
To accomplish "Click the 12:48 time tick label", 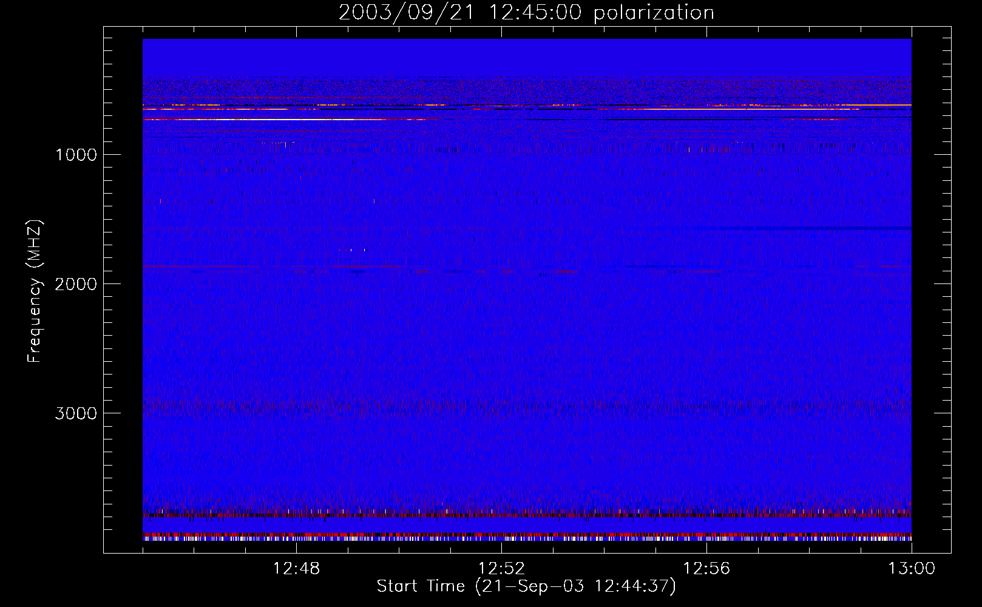I will click(x=296, y=569).
